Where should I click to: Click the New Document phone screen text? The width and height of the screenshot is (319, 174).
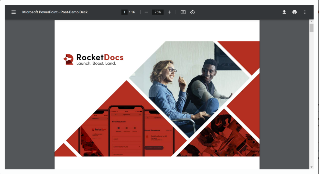click(119, 122)
